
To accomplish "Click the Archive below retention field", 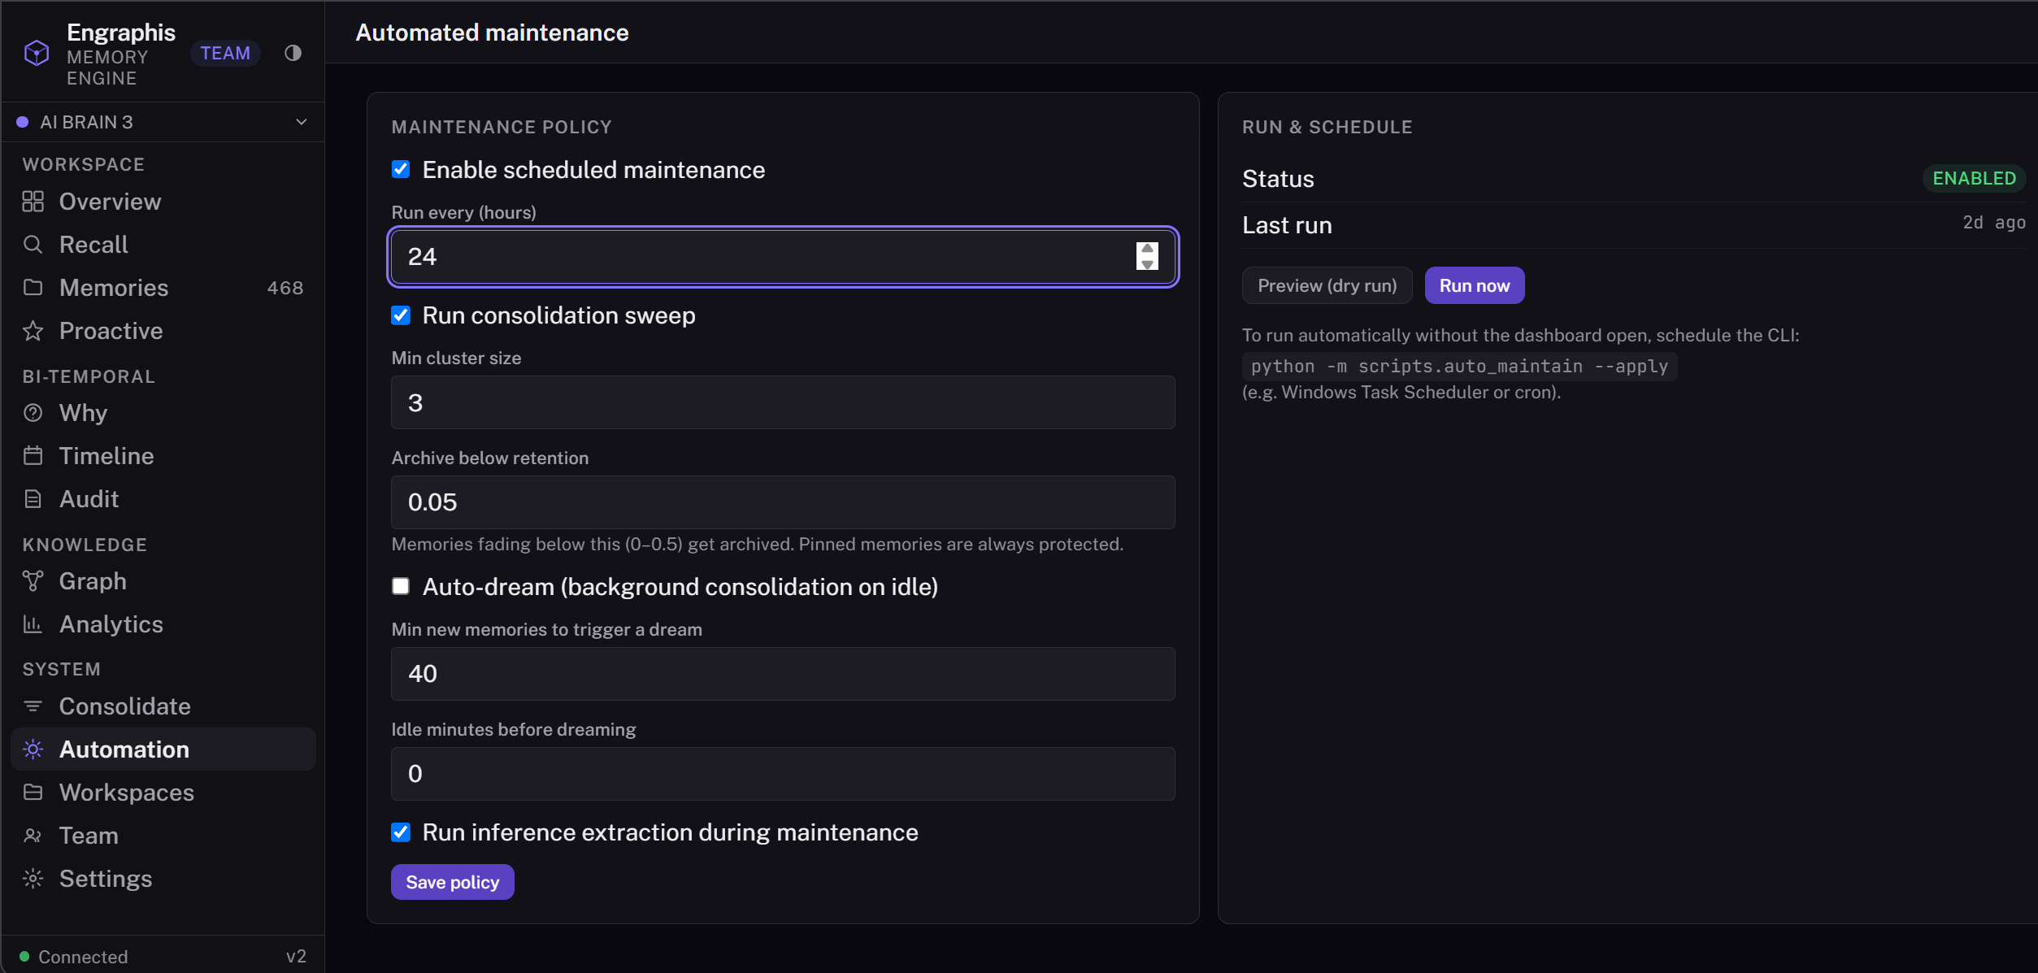I will click(783, 502).
